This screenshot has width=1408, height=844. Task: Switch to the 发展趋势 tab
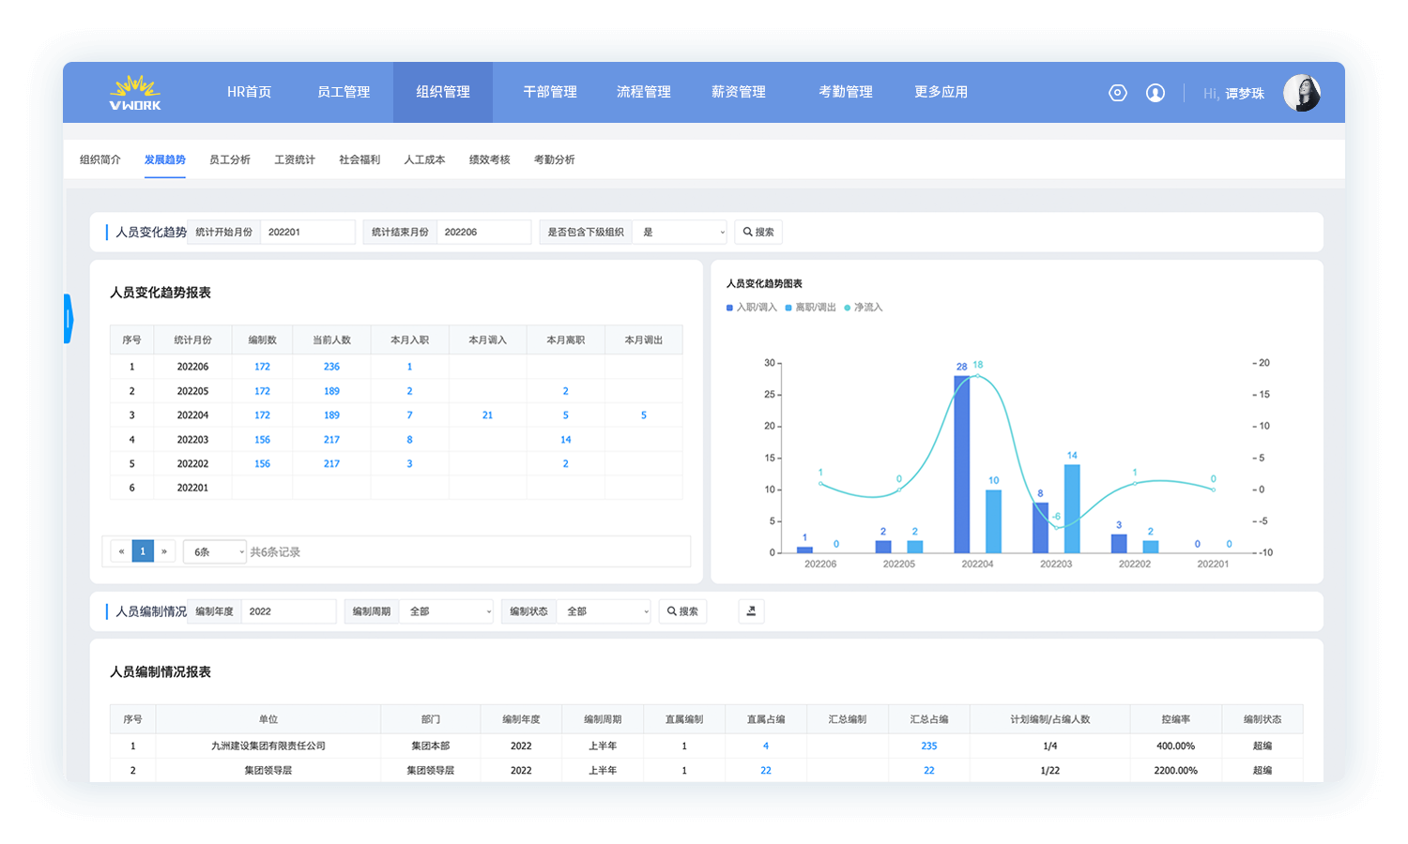(165, 159)
